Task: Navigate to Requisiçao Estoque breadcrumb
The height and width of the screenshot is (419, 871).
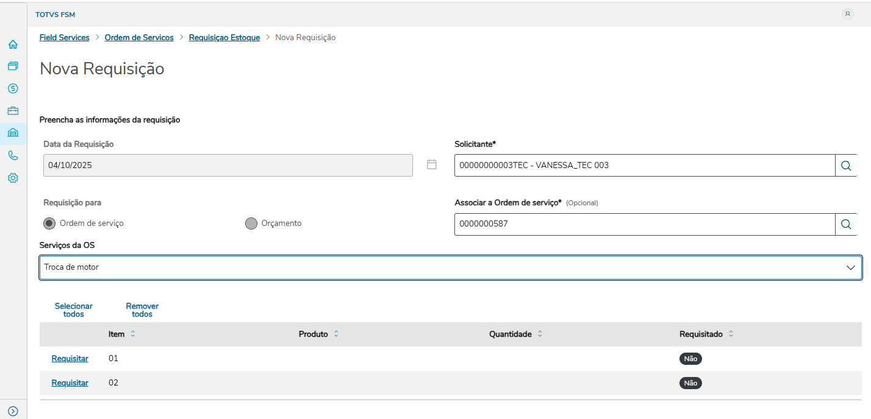Action: pyautogui.click(x=224, y=38)
